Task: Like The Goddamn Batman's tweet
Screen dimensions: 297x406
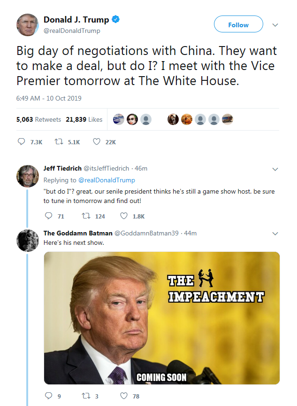Action: (124, 396)
